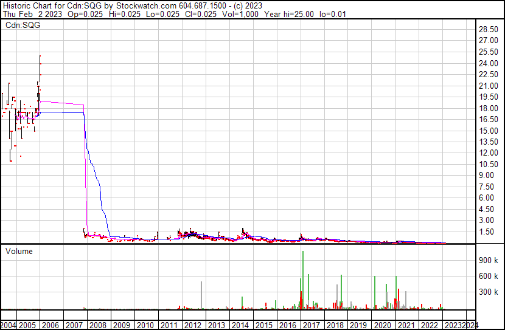Click the 2012 year label
This screenshot has height=330, width=505.
click(x=193, y=325)
